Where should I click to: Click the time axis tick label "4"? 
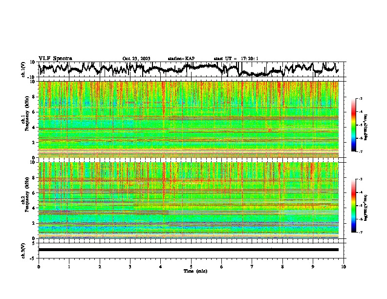pyautogui.click(x=161, y=267)
